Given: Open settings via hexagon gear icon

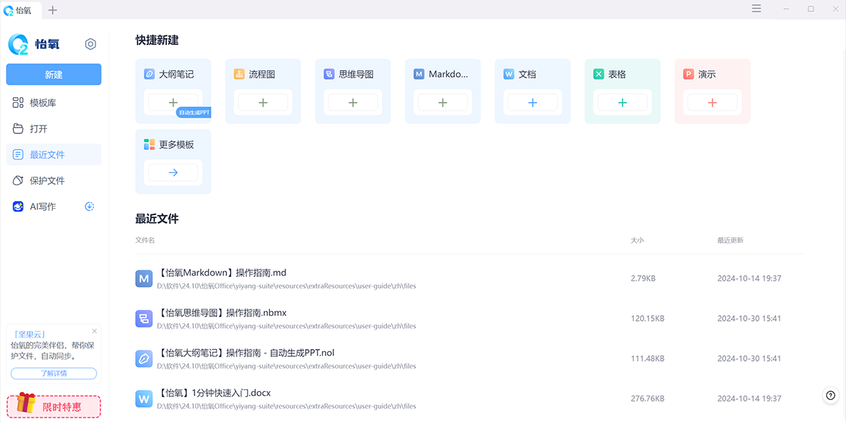Looking at the screenshot, I should click(90, 44).
